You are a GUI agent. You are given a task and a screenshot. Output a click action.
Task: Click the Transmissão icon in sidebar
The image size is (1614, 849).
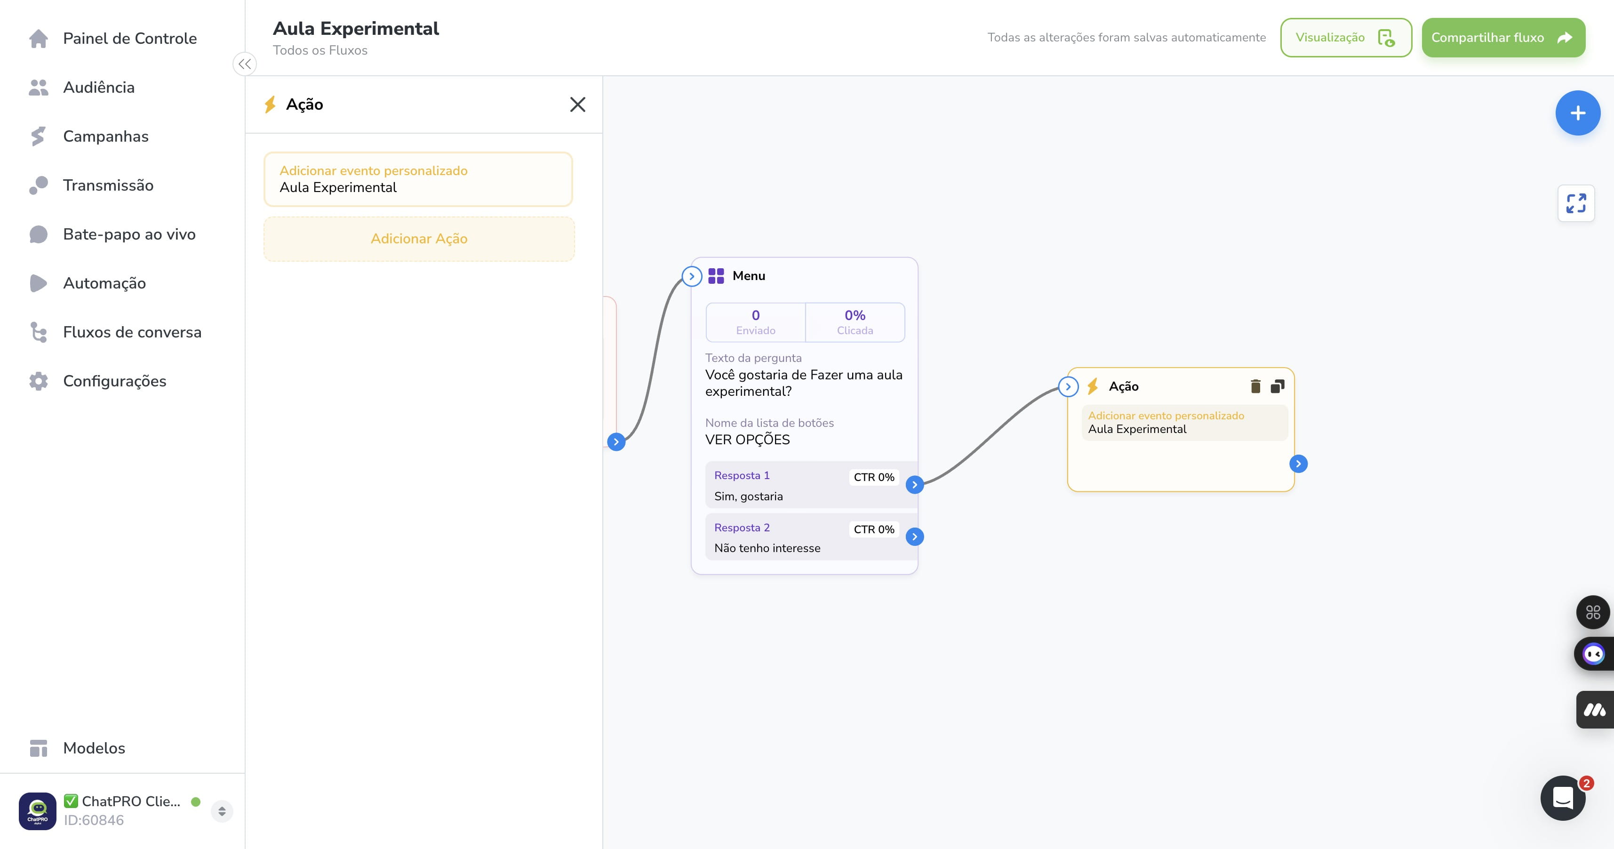pyautogui.click(x=38, y=185)
